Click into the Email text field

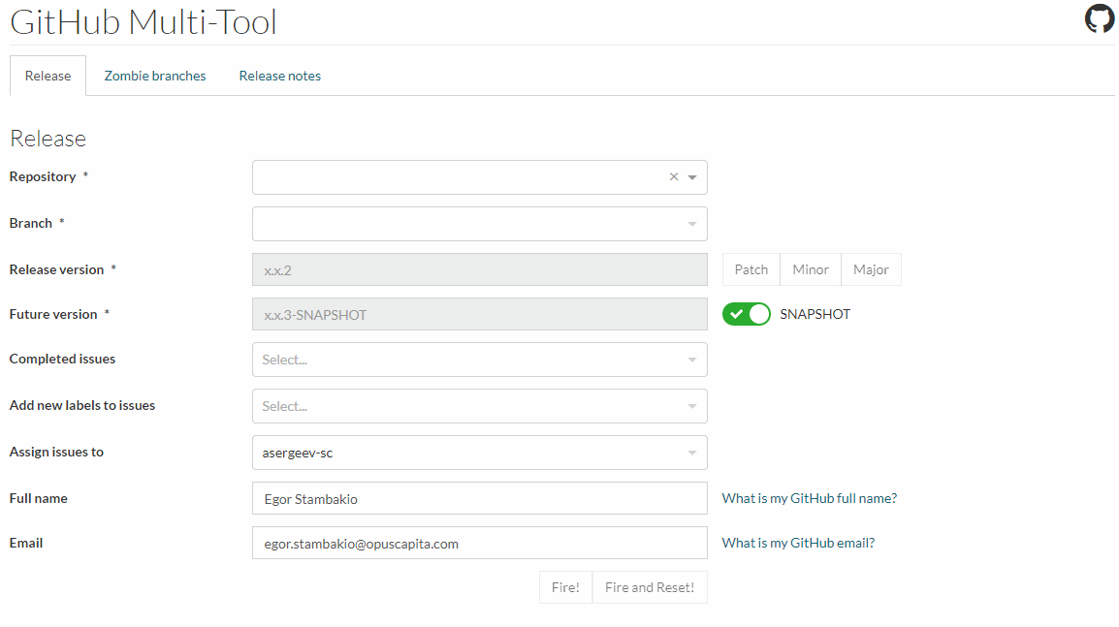(479, 544)
